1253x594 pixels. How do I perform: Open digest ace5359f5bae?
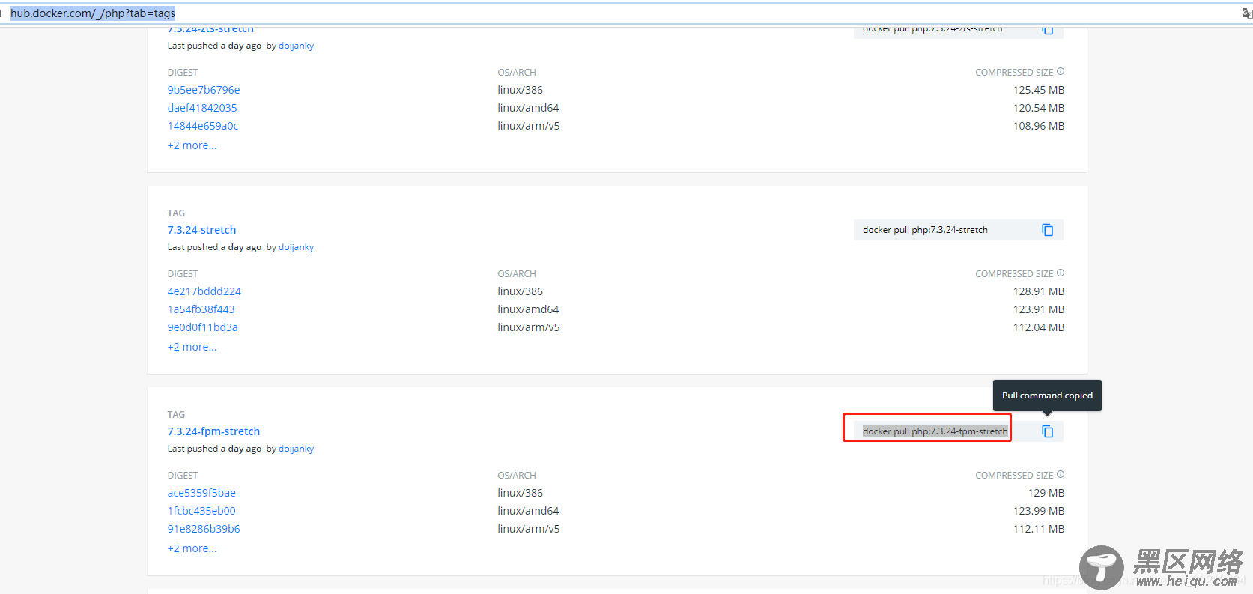(x=201, y=493)
